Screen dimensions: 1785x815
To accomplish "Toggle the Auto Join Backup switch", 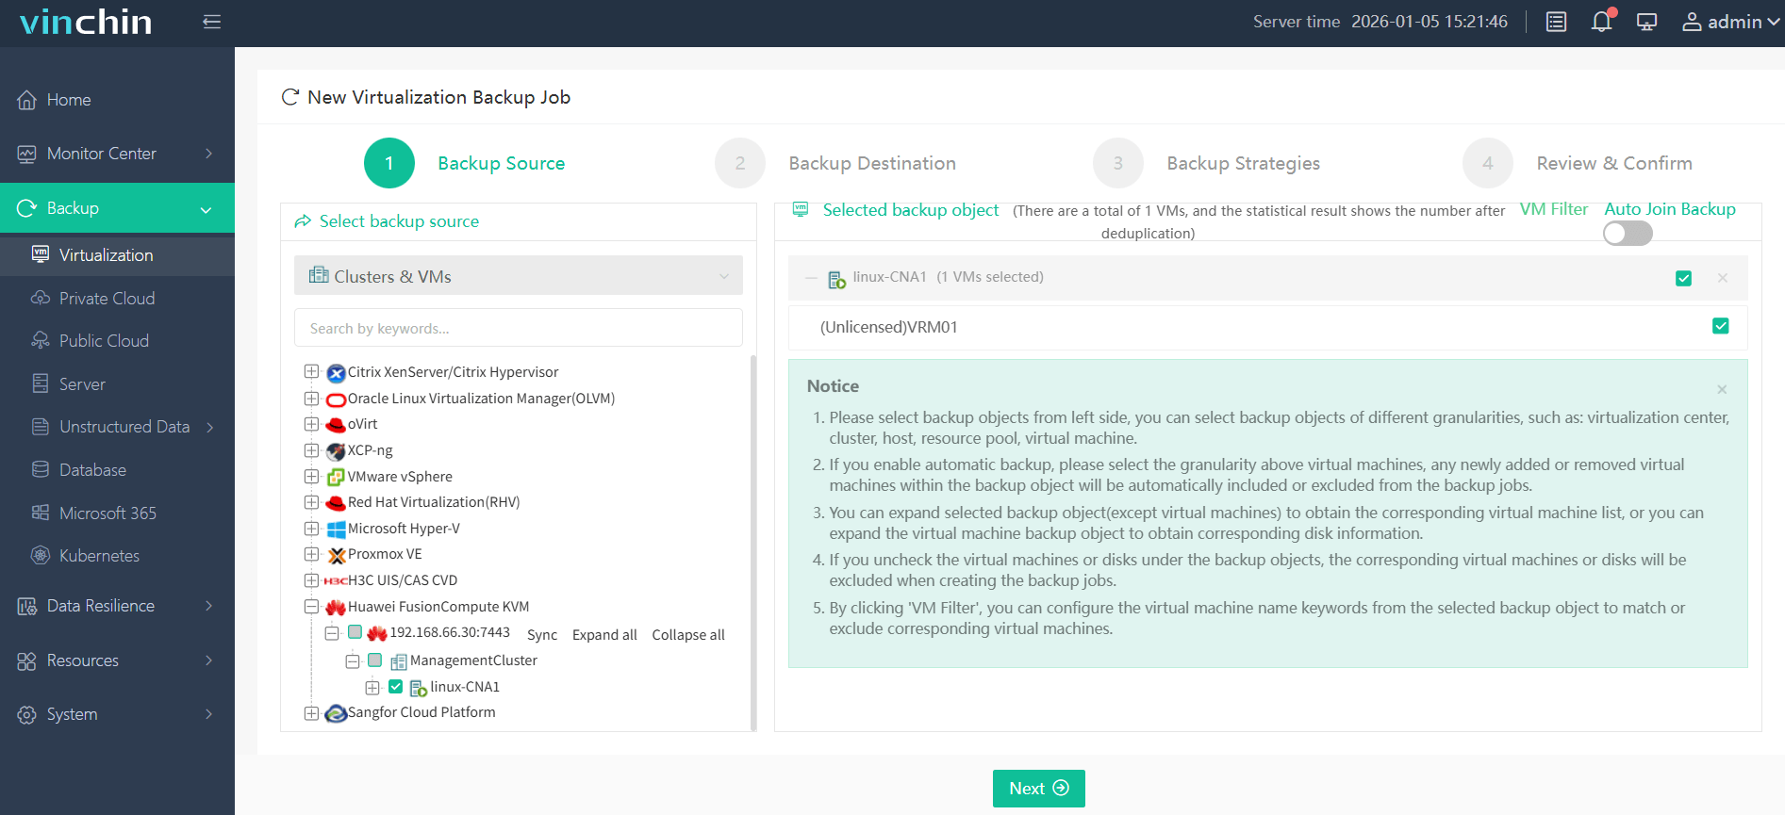I will coord(1628,233).
